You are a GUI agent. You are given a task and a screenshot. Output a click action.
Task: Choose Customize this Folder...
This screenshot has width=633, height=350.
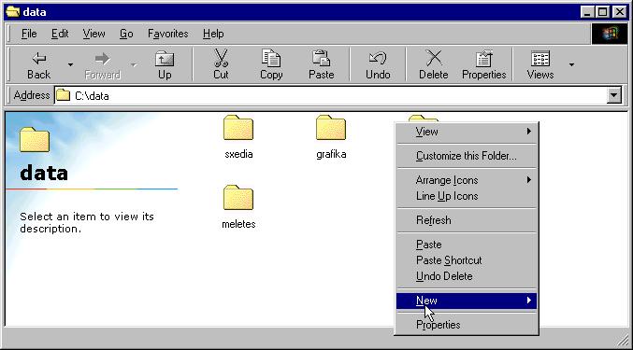[x=467, y=156]
